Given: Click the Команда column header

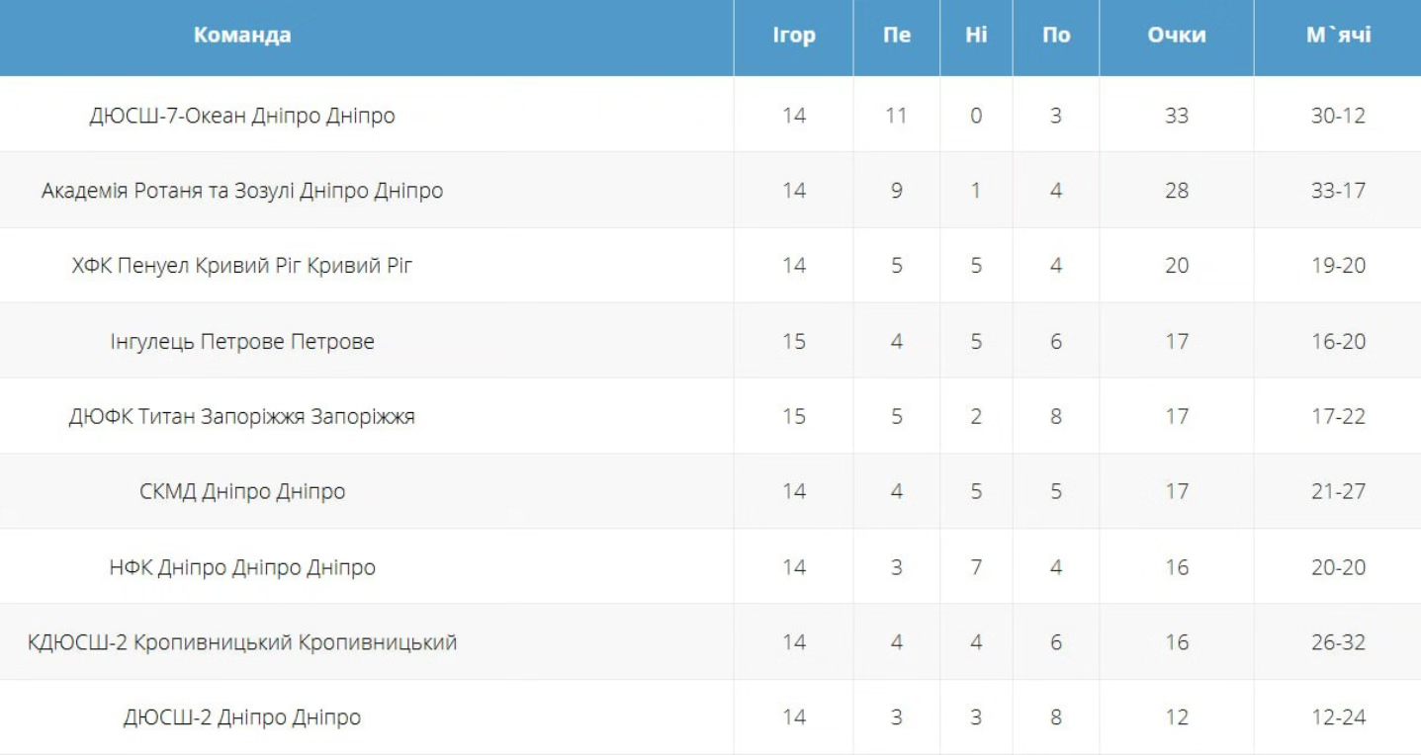Looking at the screenshot, I should pos(242,36).
